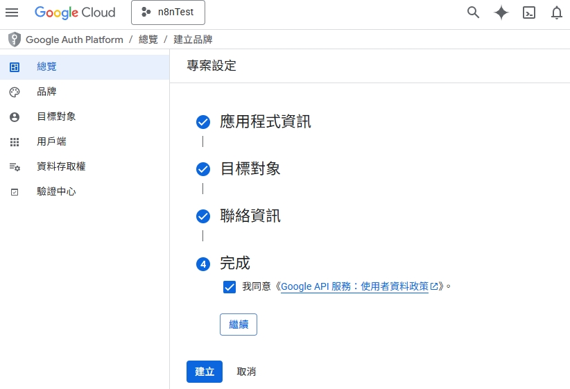Screen dimensions: 570x389
Task: Open the Gemini sparkle assistant icon
Action: tap(501, 12)
